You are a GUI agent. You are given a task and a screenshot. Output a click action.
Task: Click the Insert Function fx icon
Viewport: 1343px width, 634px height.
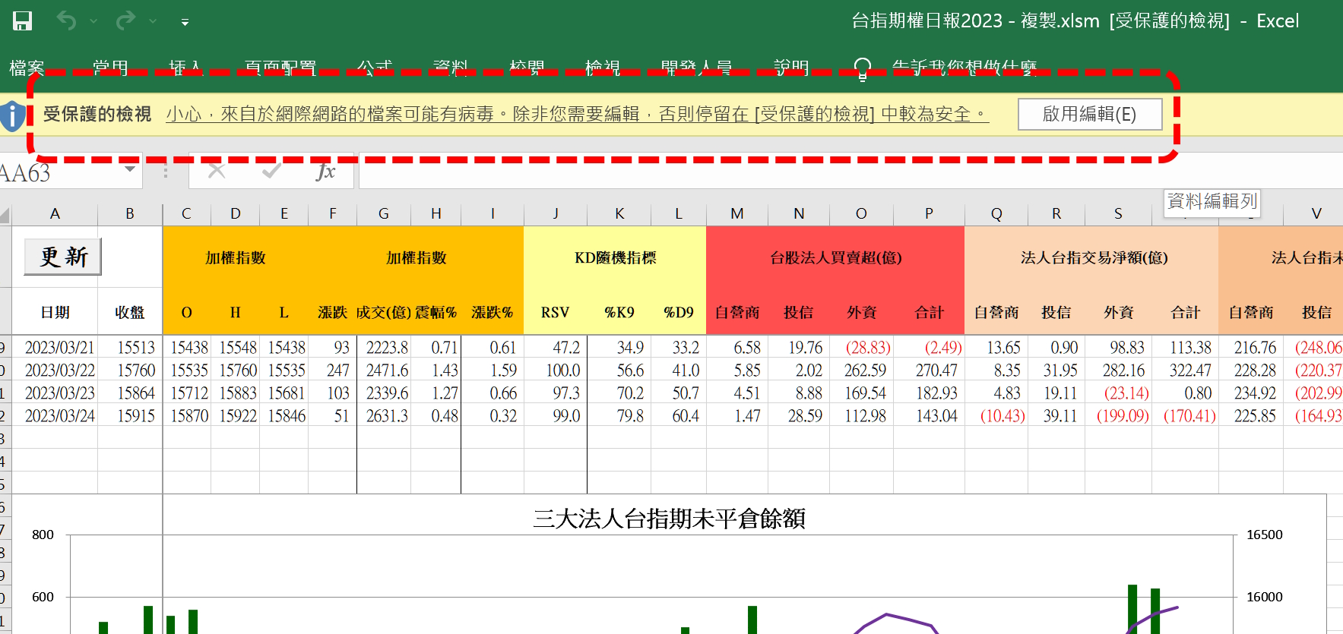tap(325, 172)
